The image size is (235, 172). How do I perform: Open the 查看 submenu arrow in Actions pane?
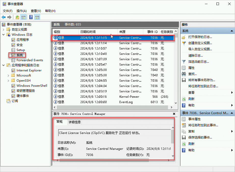tap(231, 93)
